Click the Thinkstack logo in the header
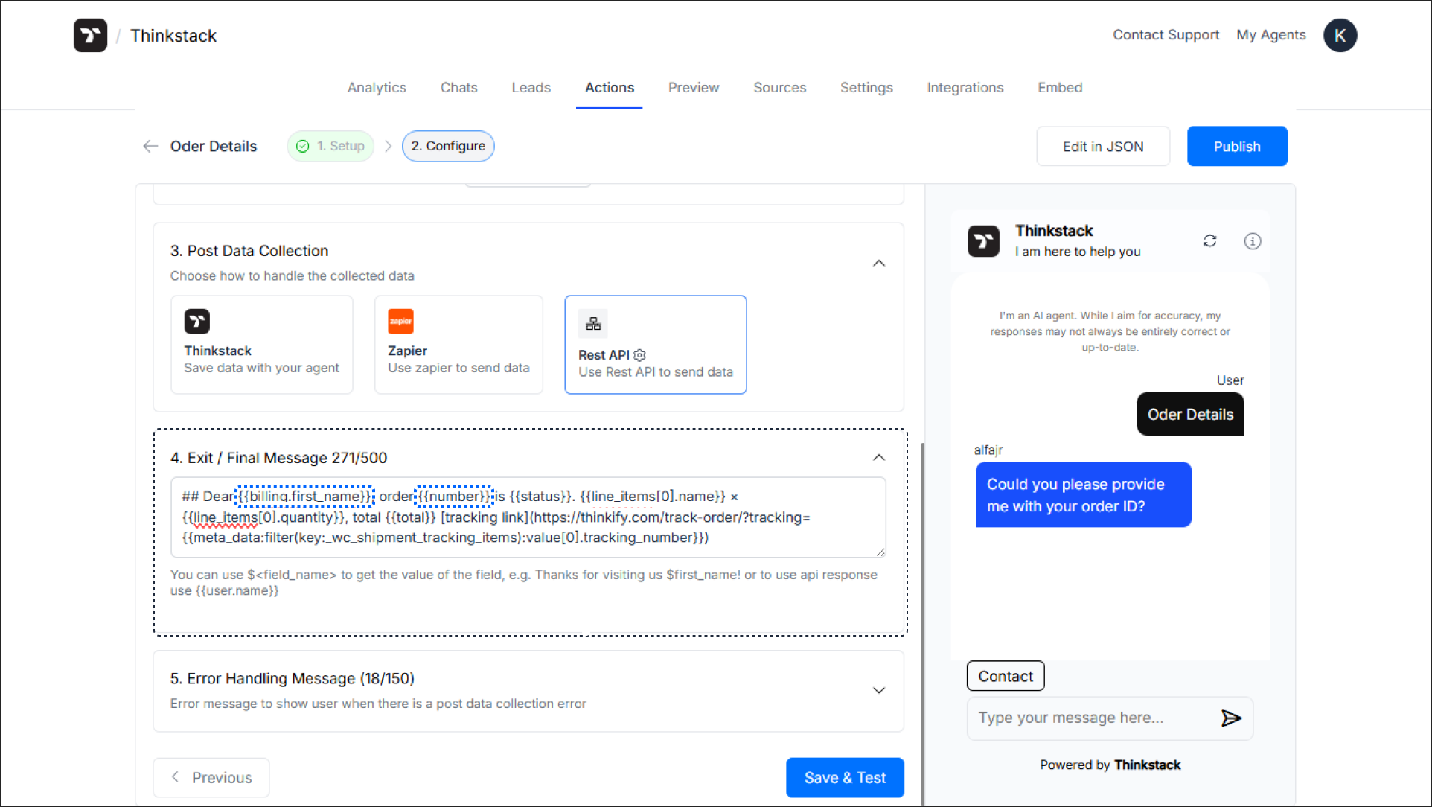 [x=90, y=35]
